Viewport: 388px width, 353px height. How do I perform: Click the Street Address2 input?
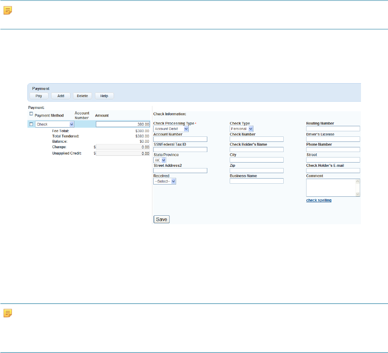(x=180, y=171)
